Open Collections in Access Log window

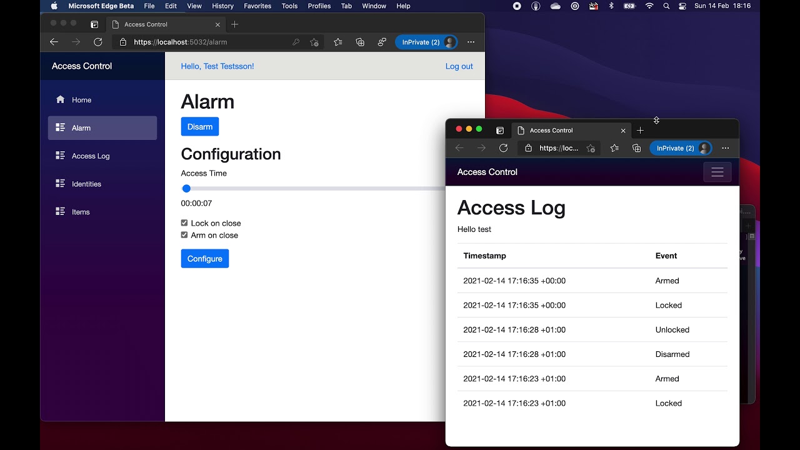point(636,148)
